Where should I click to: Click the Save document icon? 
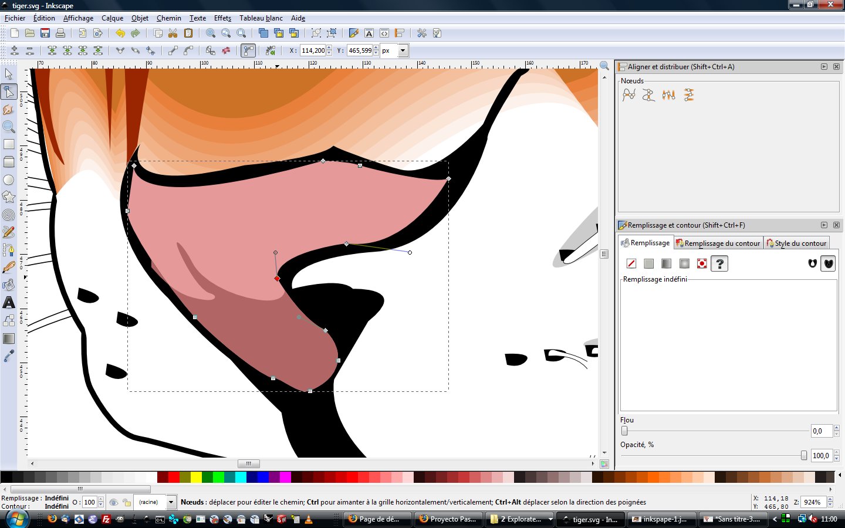coord(45,33)
